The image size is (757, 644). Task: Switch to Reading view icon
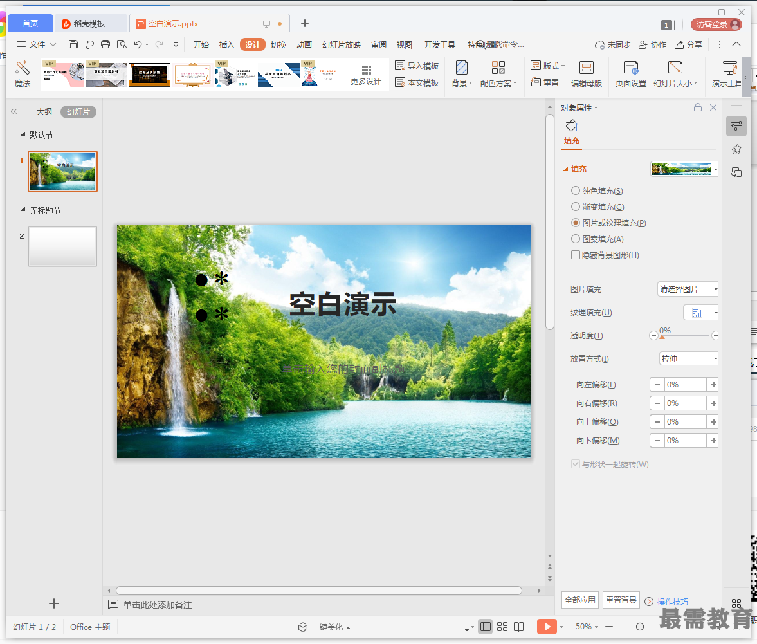(518, 627)
